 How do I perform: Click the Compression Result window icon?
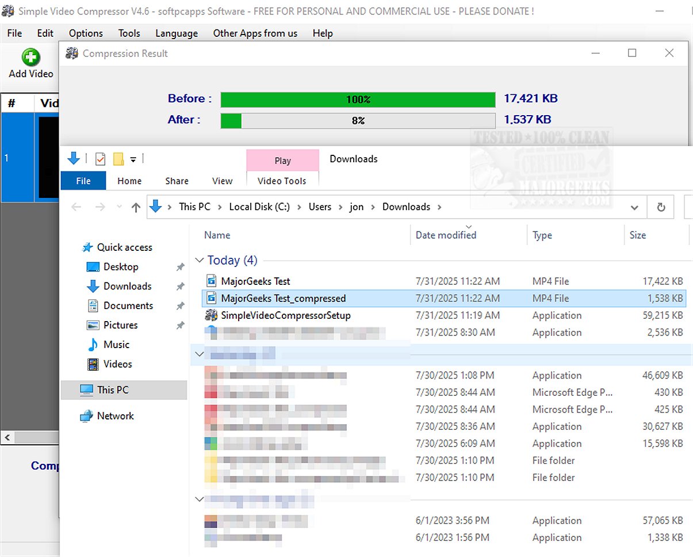coord(72,54)
